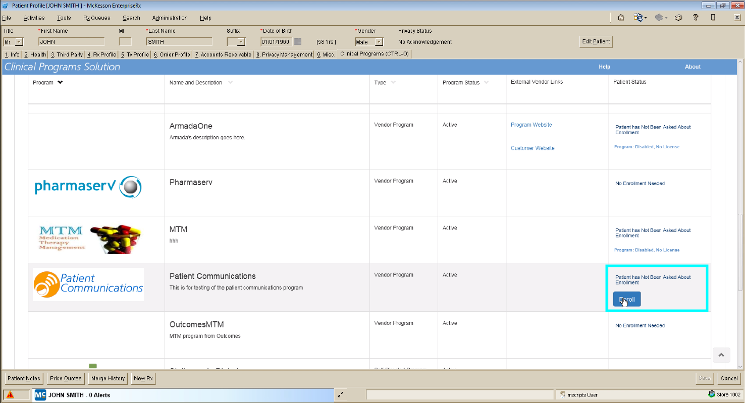The width and height of the screenshot is (745, 403).
Task: Sort by Name and Description column arrow
Action: tap(230, 83)
